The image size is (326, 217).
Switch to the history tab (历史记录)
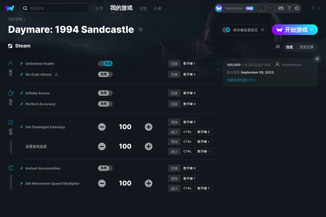tap(306, 47)
